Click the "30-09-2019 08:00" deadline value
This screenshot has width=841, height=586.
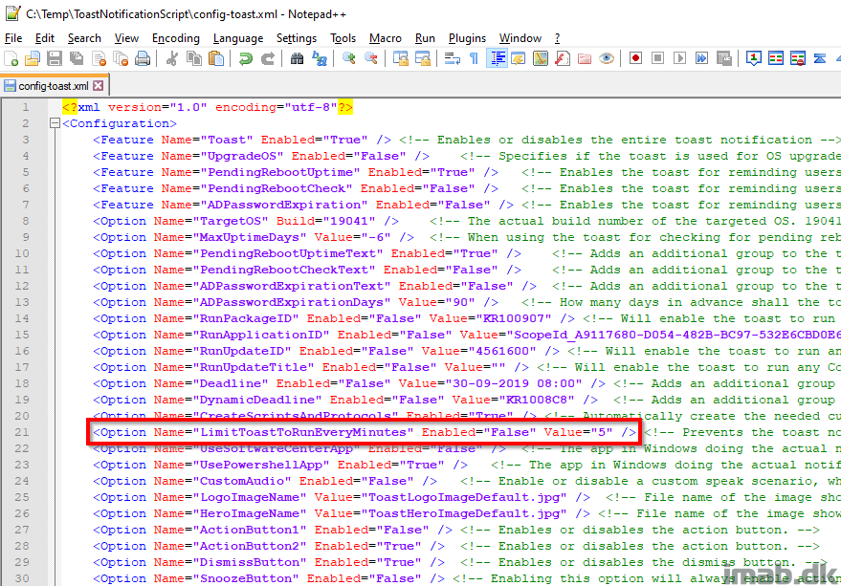click(513, 383)
